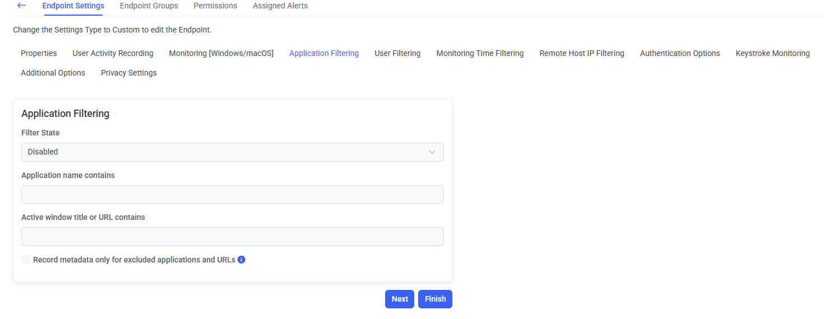The width and height of the screenshot is (824, 319).
Task: Open the Endpoint Settings tab
Action: pos(73,6)
